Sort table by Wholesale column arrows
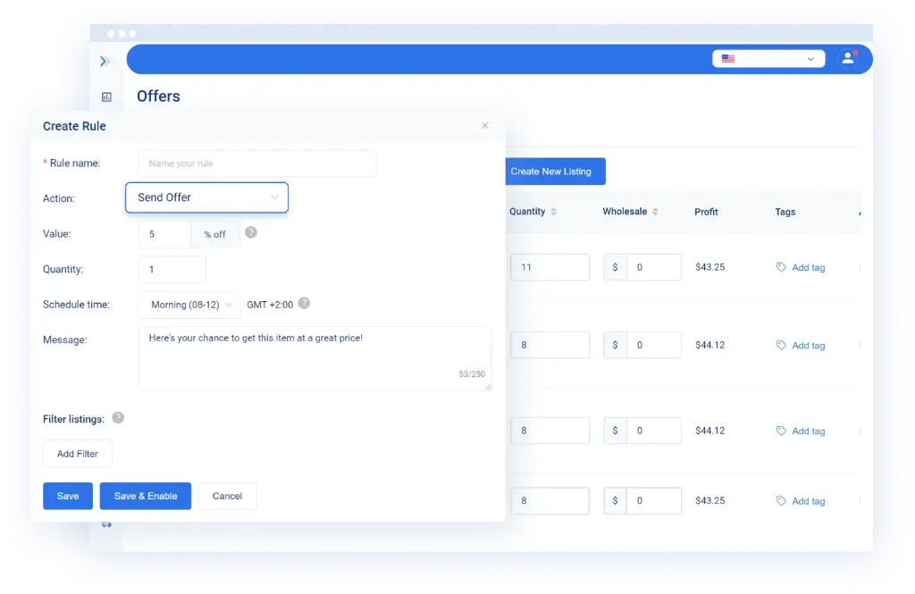 (x=655, y=212)
